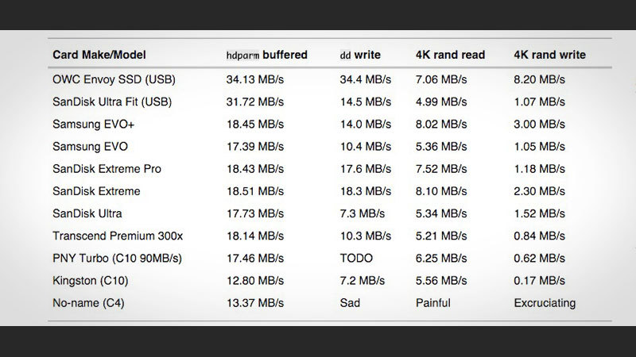
Task: Click the 34.13 MB/s hdparm value
Action: (x=254, y=79)
